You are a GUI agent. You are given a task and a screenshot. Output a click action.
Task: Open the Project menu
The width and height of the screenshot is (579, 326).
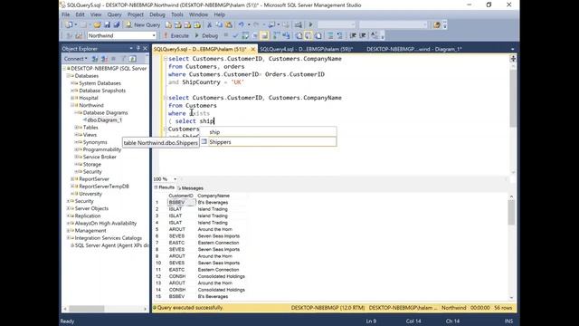coord(136,14)
